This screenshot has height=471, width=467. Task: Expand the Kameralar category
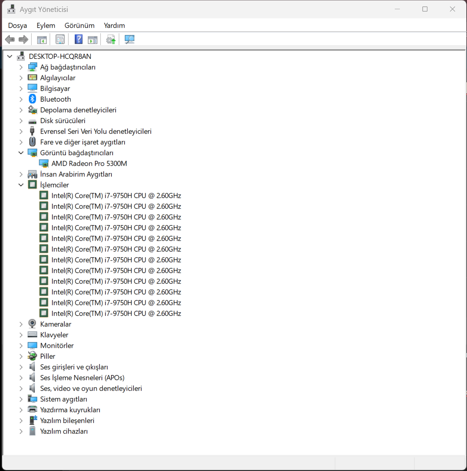[21, 324]
